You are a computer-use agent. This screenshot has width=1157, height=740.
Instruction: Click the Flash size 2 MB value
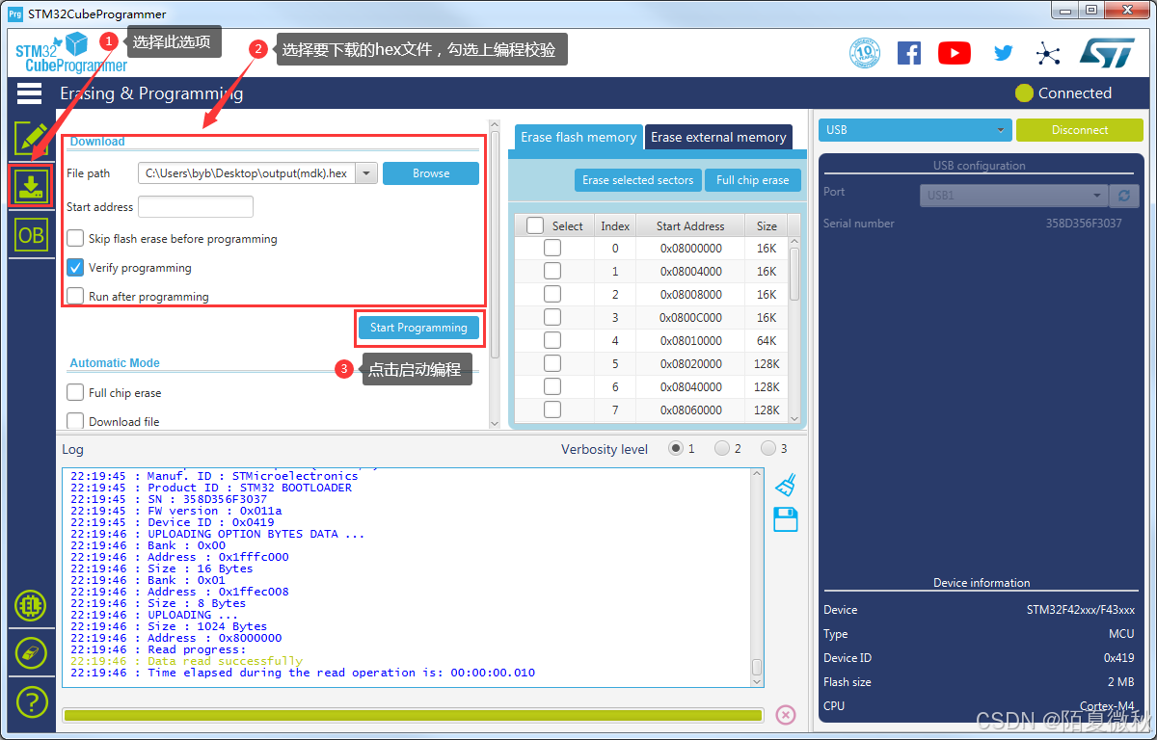point(1121,682)
